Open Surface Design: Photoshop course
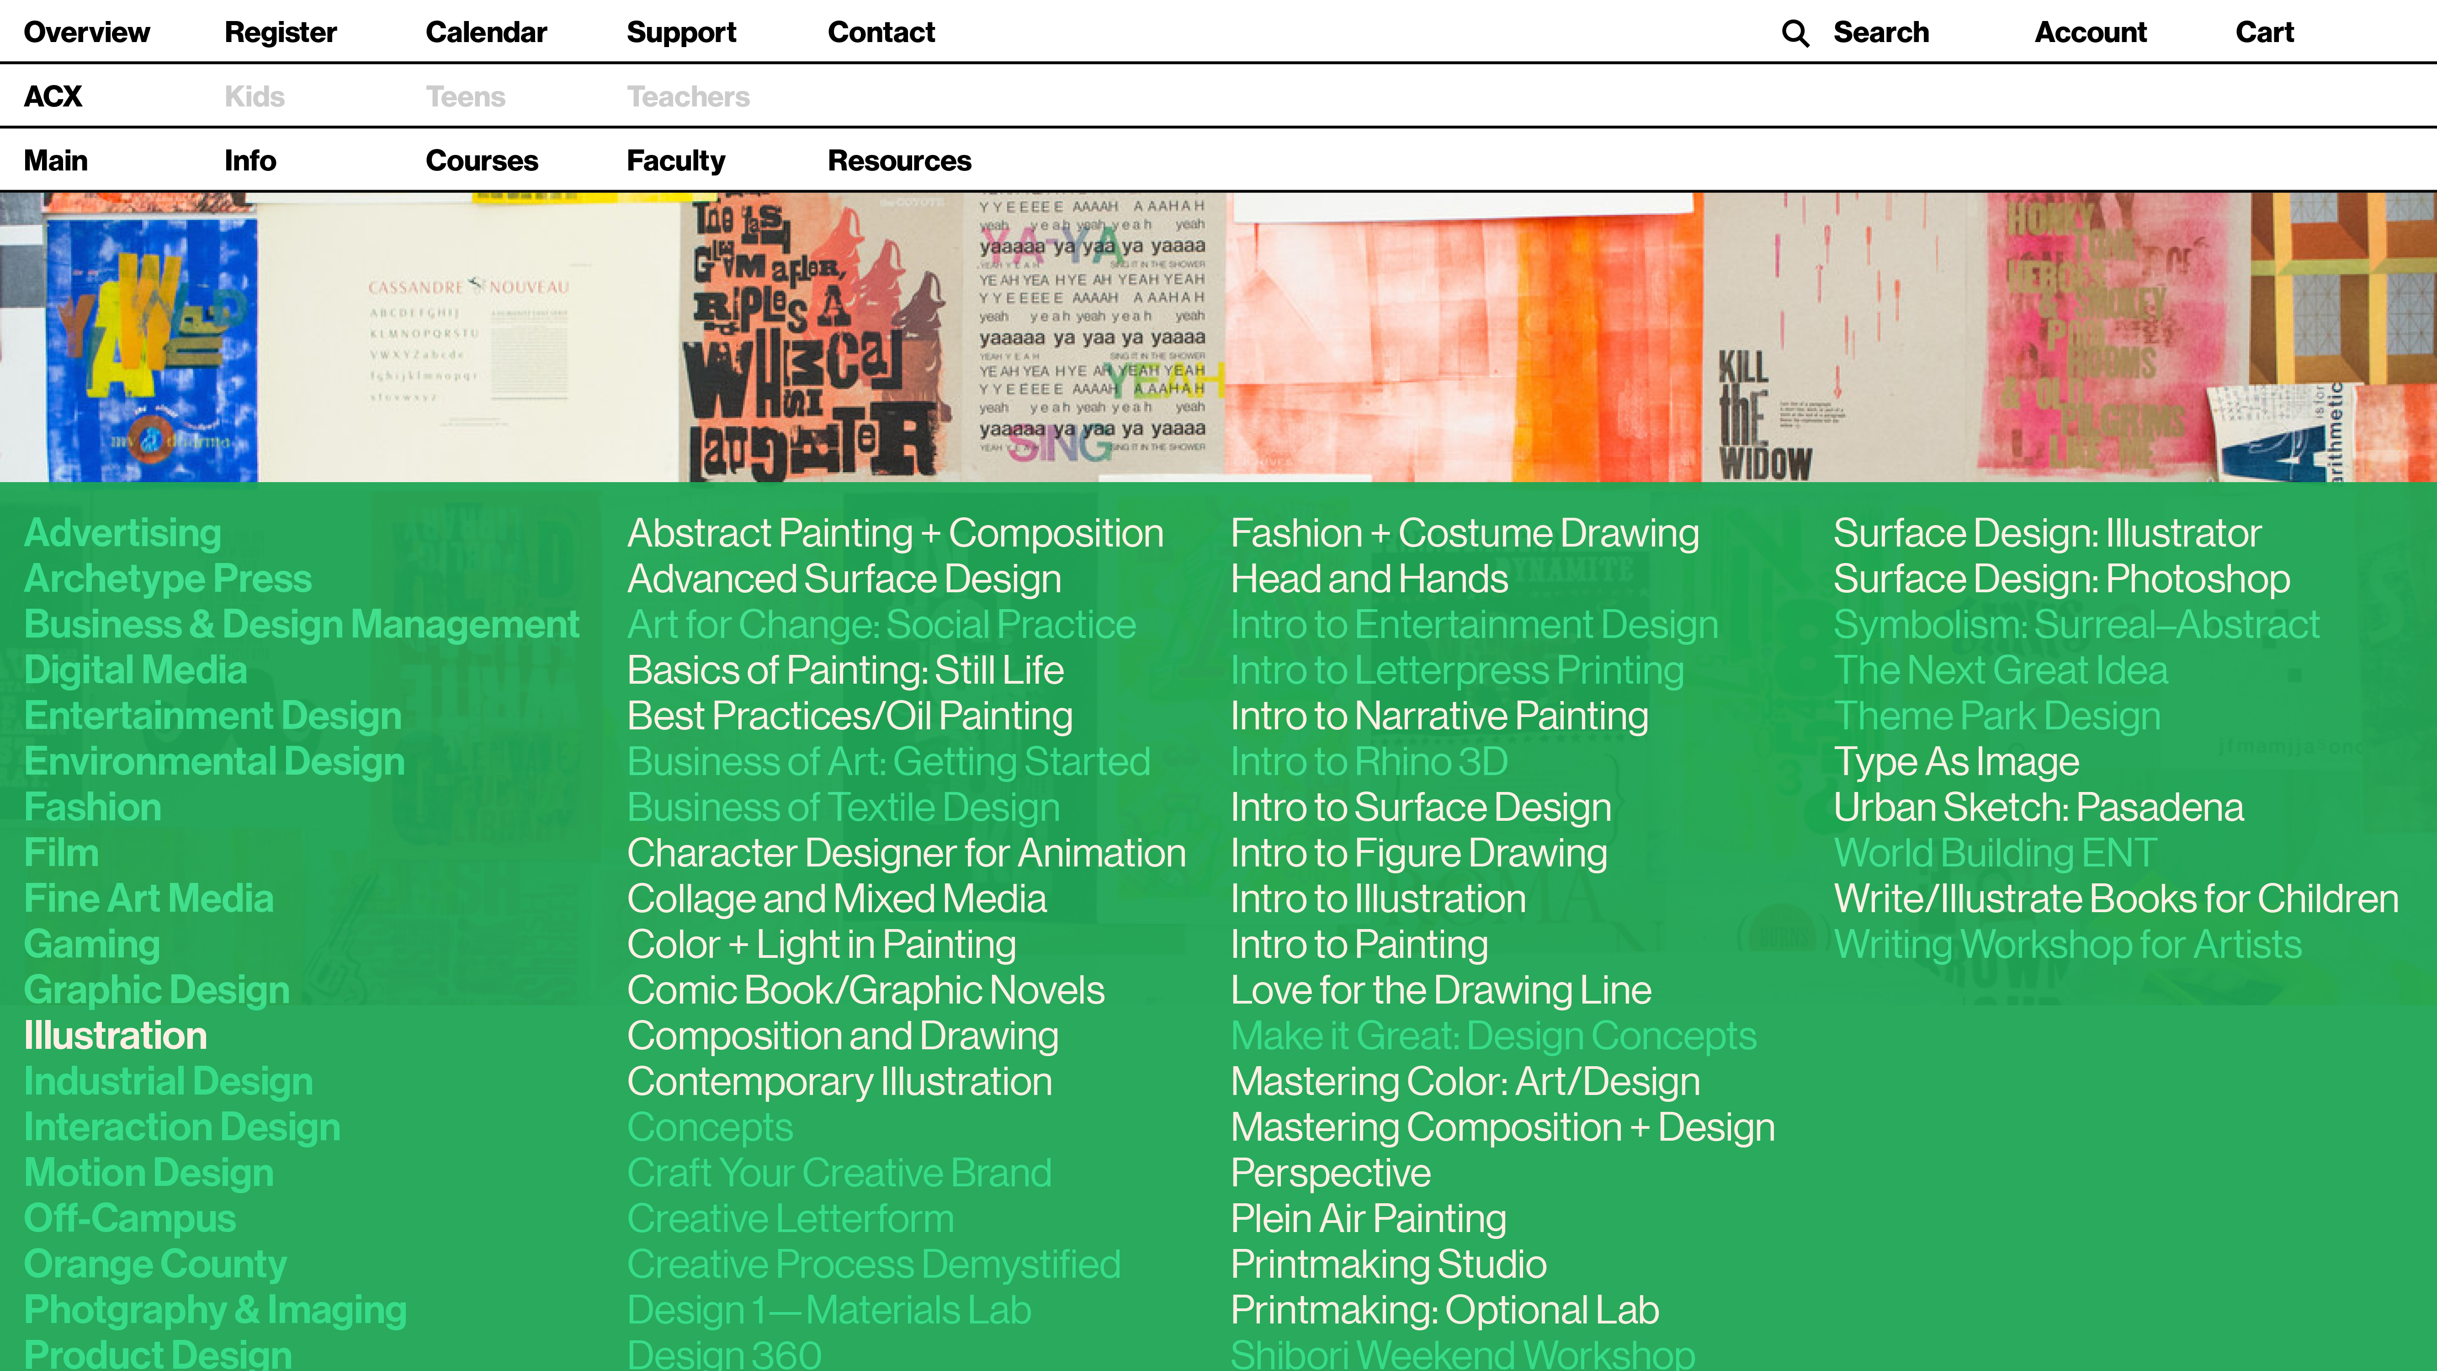The image size is (2437, 1371). pyautogui.click(x=2061, y=579)
